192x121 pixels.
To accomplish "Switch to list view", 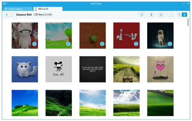I will click(179, 15).
